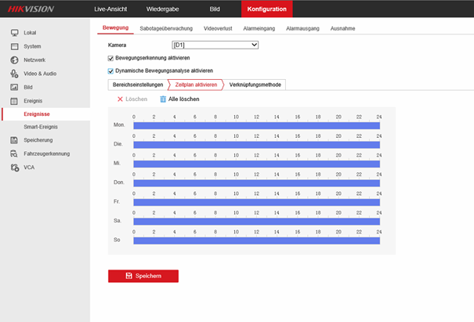474x322 pixels.
Task: Select the Monday blue schedule bar
Action: point(256,124)
